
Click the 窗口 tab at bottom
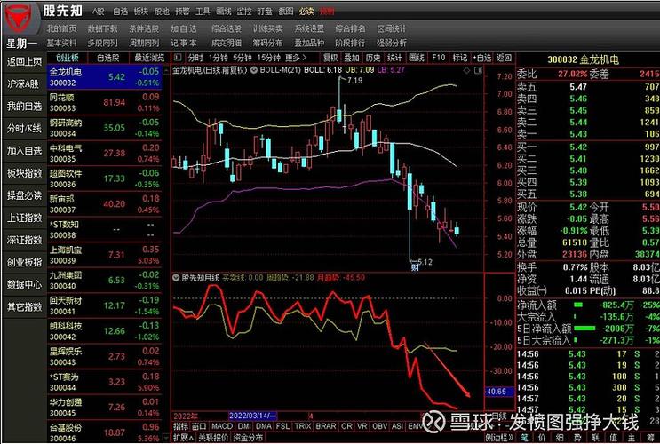tap(199, 426)
